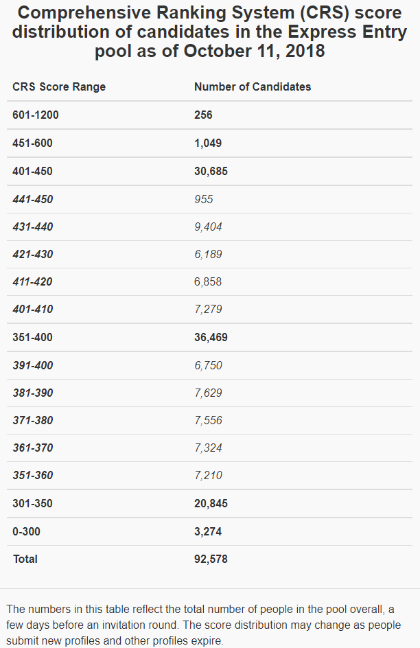Viewport: 420px width, 648px height.
Task: Click the table title heading
Action: 210,32
